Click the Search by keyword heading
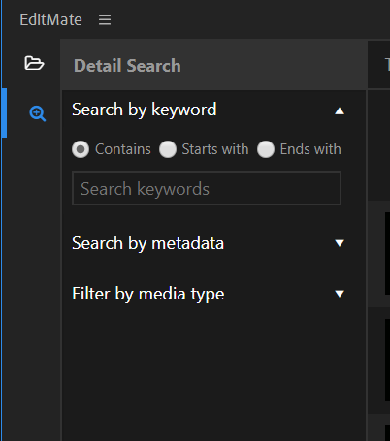The height and width of the screenshot is (441, 390). [145, 110]
